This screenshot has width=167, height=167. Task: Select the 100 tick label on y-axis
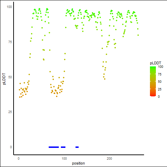pyautogui.click(x=9, y=7)
